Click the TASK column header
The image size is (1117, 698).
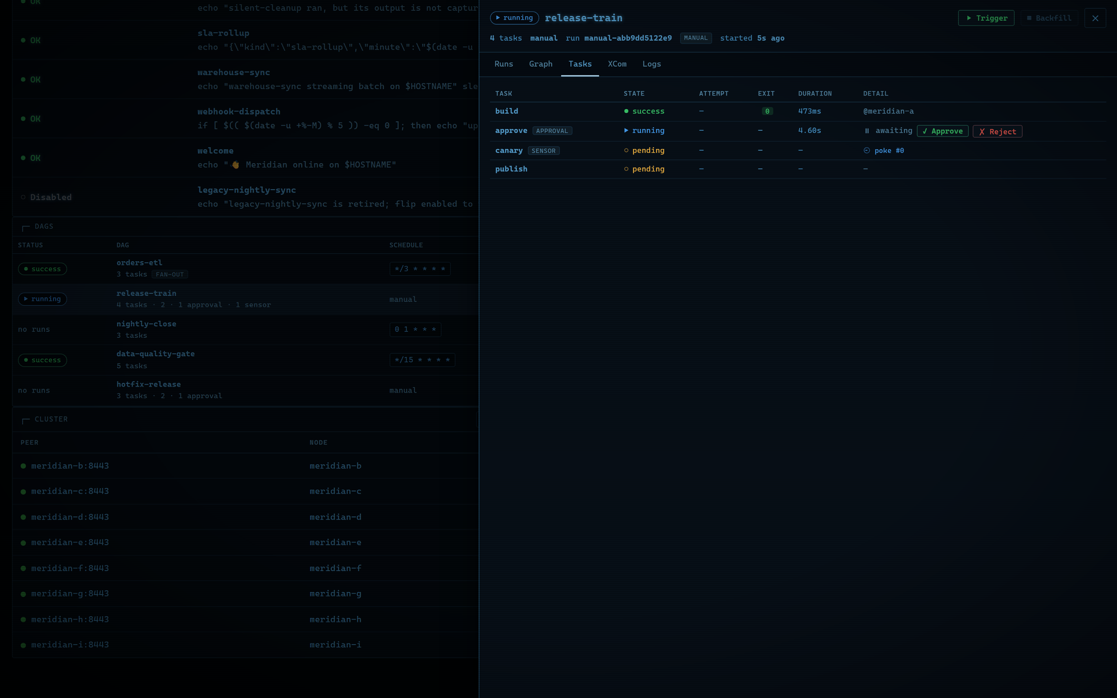pyautogui.click(x=504, y=94)
